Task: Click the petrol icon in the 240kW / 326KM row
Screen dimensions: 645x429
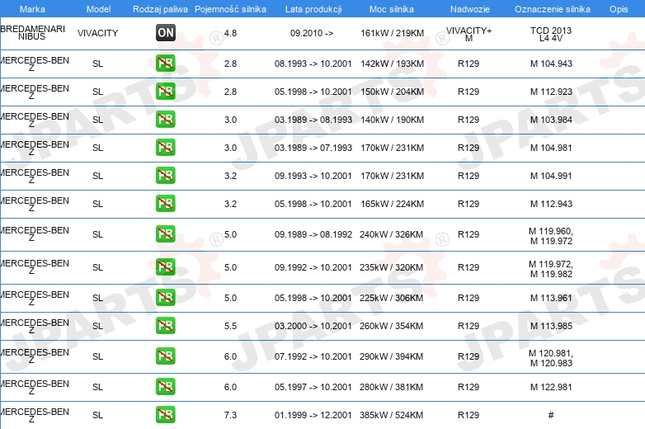Action: (165, 234)
